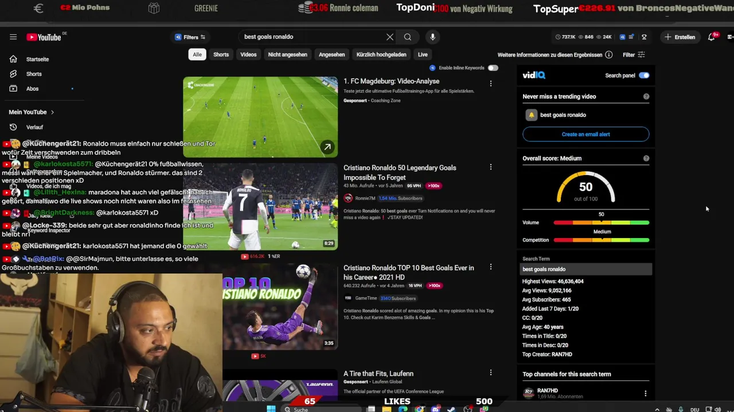Open the notifications bell
The image size is (734, 412).
[712, 37]
